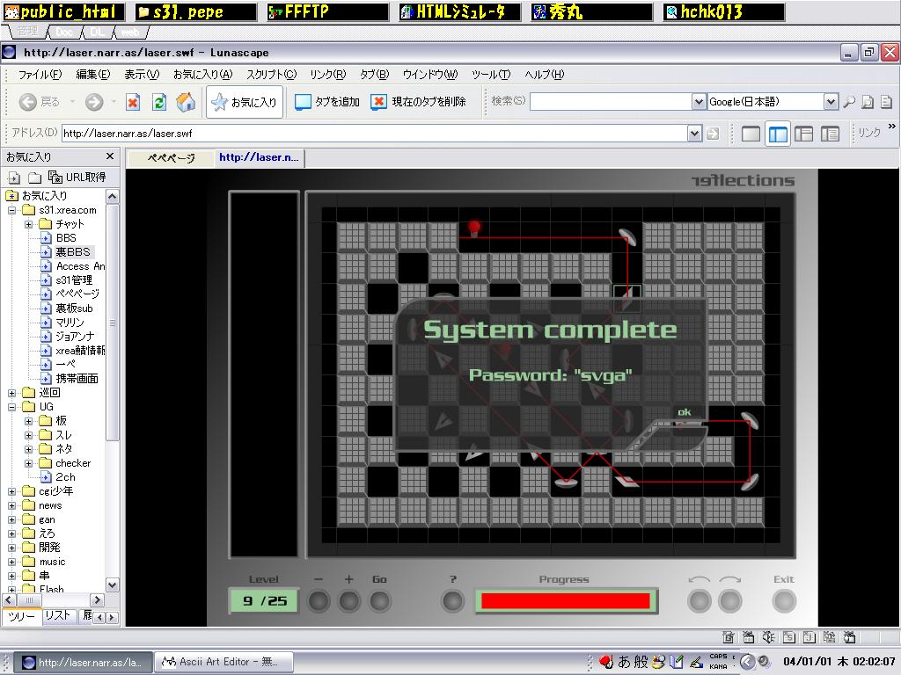
Task: Collapse the UG folder in favorites
Action: tap(11, 407)
